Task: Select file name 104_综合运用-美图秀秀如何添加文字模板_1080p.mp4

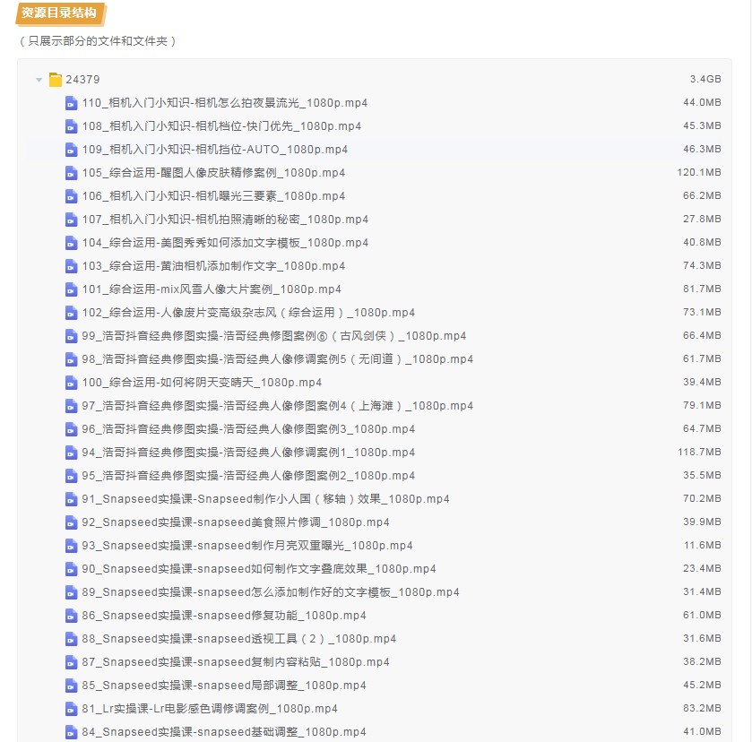Action: pyautogui.click(x=225, y=243)
